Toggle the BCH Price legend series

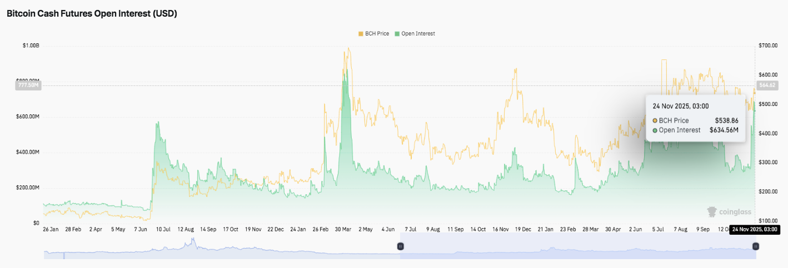coord(376,34)
